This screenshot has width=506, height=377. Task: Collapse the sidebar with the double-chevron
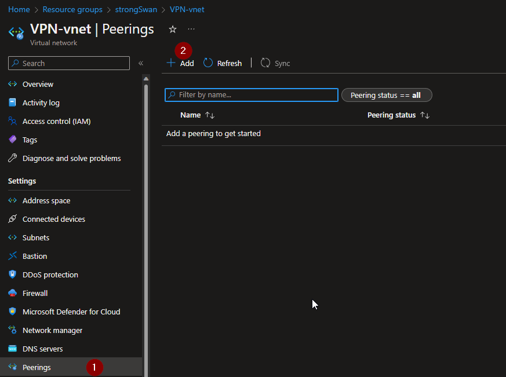141,63
